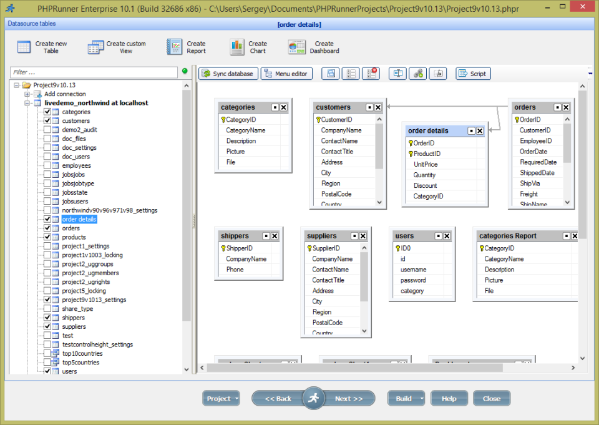Click the Next >> button
Viewport: 599px width, 425px height.
click(349, 399)
